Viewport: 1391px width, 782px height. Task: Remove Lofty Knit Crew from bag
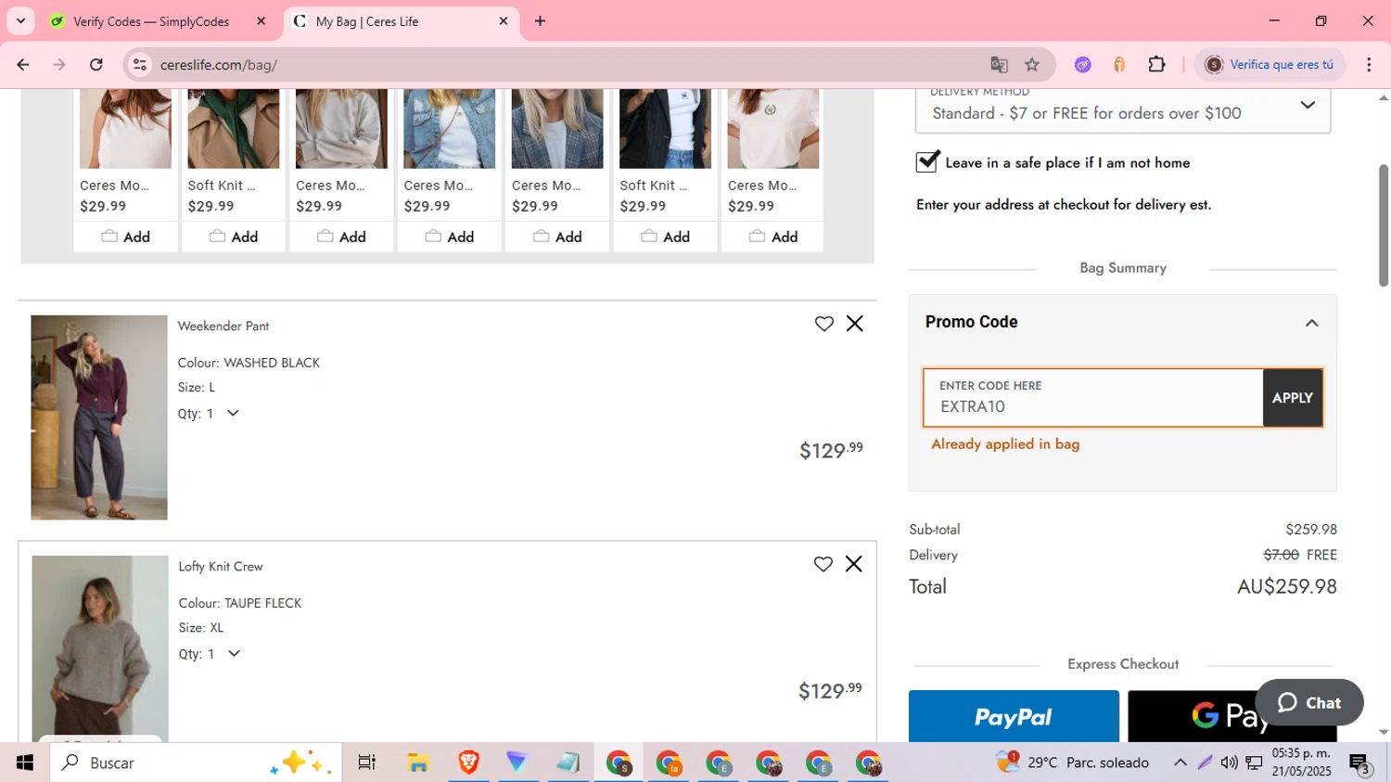point(854,564)
